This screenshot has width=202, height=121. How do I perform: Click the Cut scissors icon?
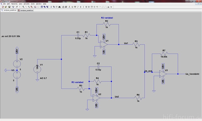(x=51, y=7)
